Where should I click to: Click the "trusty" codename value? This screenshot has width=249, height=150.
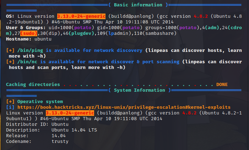tap(60, 141)
